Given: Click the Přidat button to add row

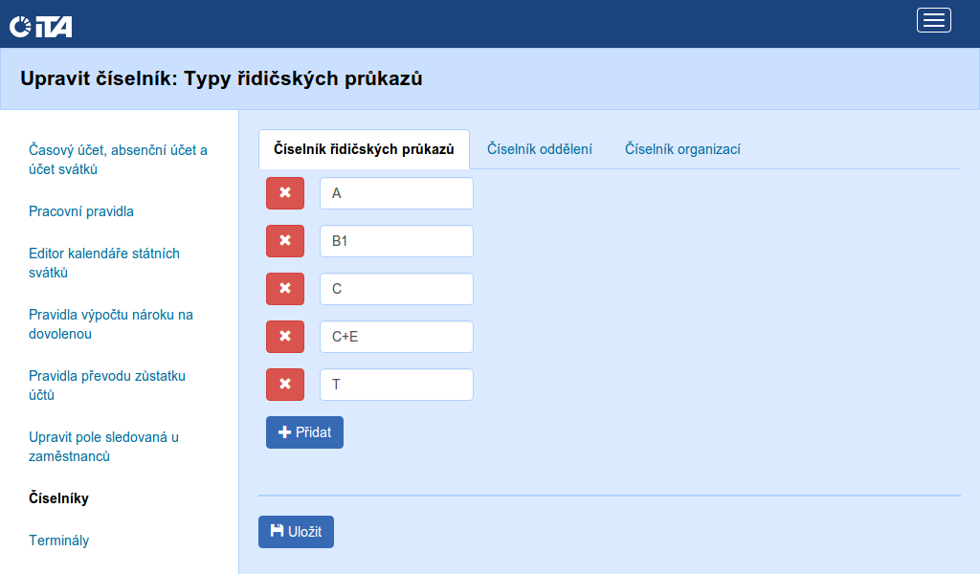Looking at the screenshot, I should pyautogui.click(x=304, y=432).
